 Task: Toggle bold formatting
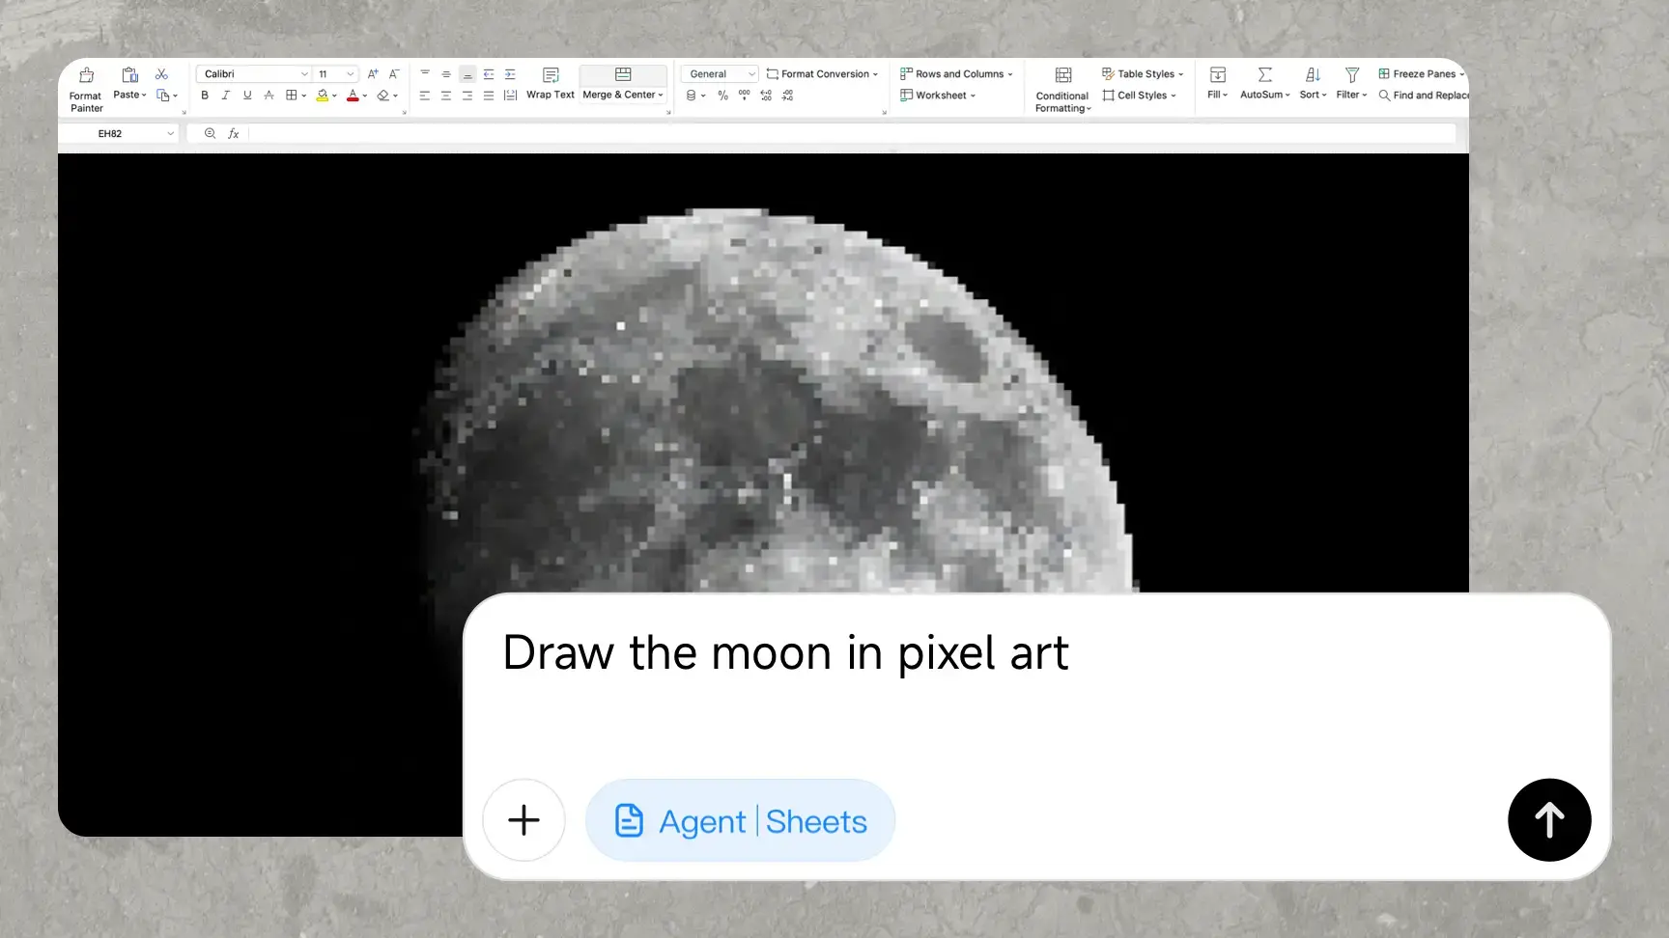tap(204, 95)
